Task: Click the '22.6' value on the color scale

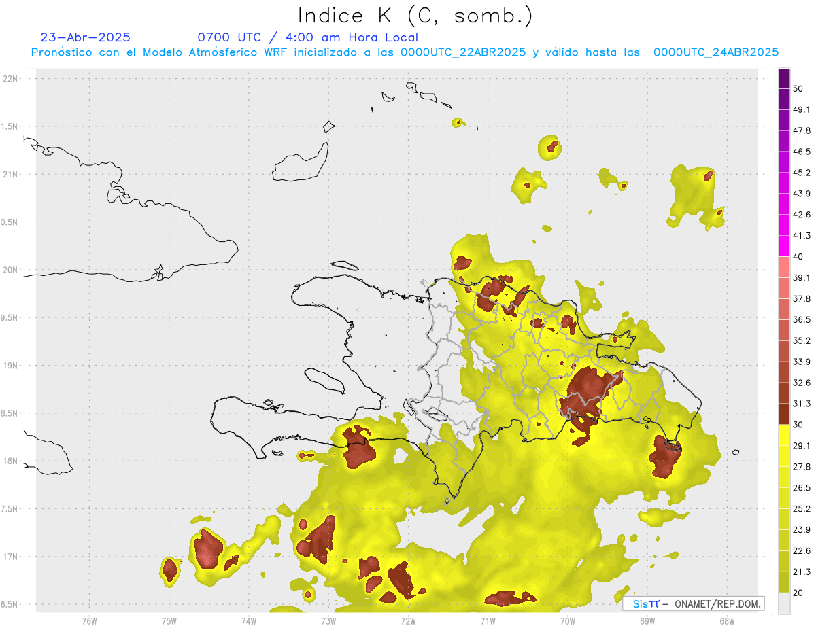Action: click(x=802, y=551)
